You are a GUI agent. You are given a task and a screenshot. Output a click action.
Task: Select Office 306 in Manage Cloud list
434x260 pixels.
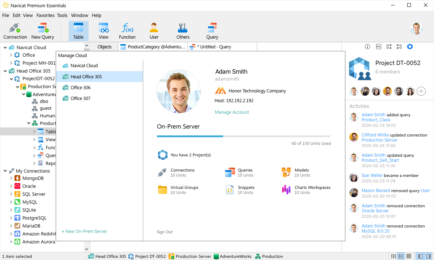(x=99, y=87)
